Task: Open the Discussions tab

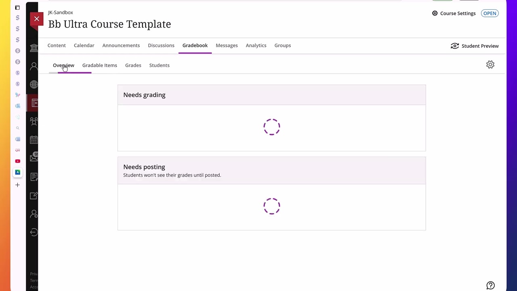Action: [x=161, y=45]
